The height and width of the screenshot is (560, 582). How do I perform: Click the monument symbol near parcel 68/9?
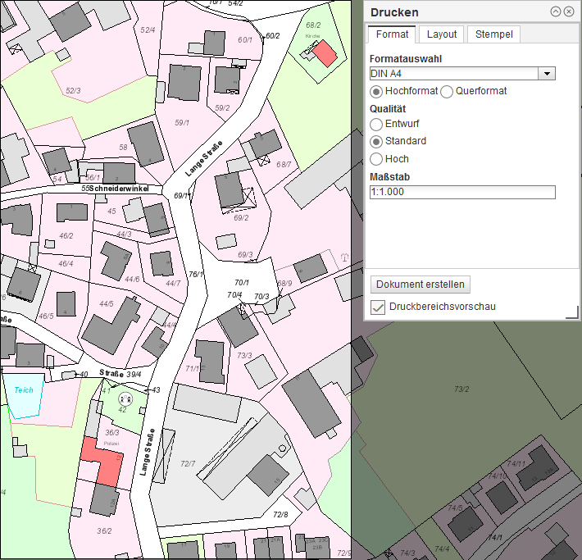(343, 257)
